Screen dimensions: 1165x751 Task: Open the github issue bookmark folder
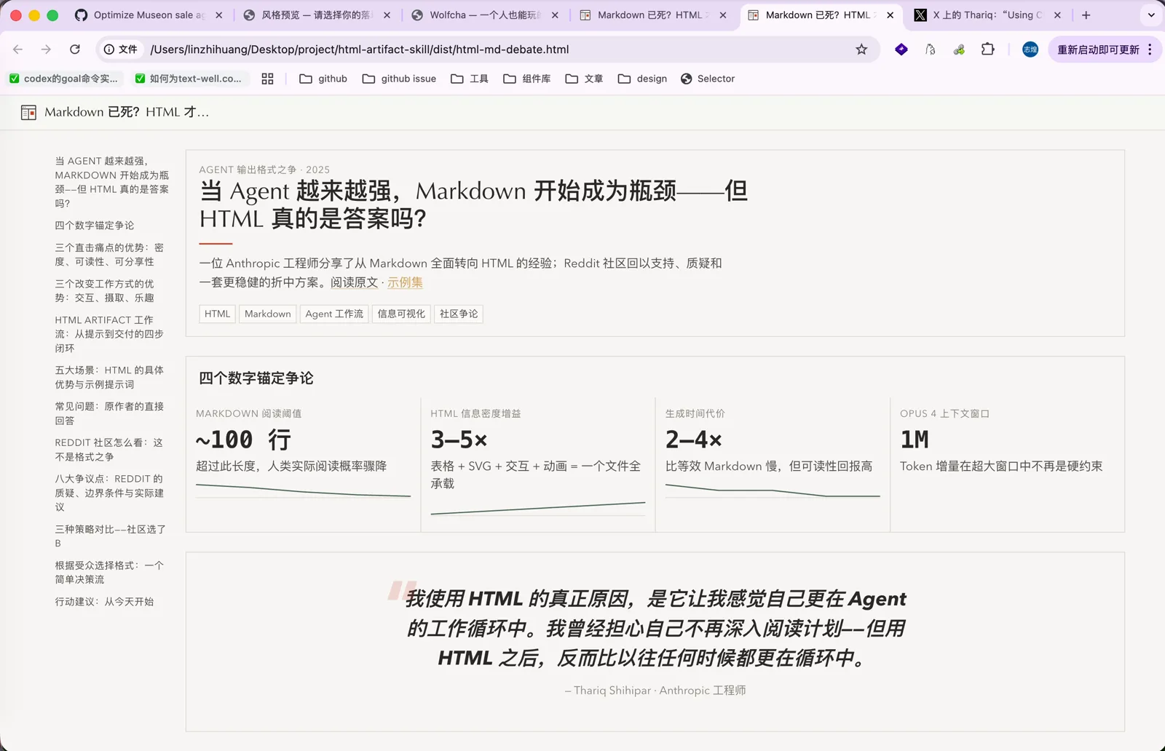click(x=399, y=79)
